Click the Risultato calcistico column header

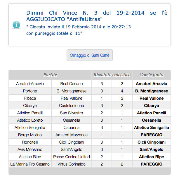(x=112, y=75)
